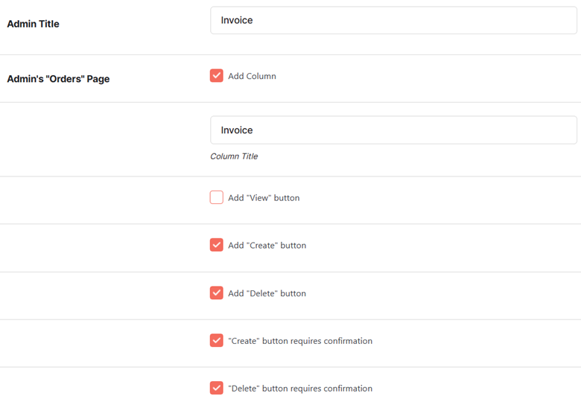Viewport: 581px width, 402px height.
Task: Toggle "Delete" button requires confirmation checkbox
Action: [217, 388]
